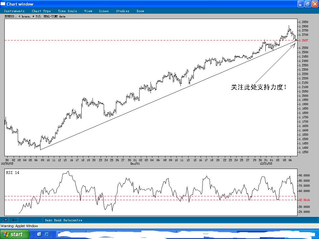Open the View menu

(x=88, y=11)
